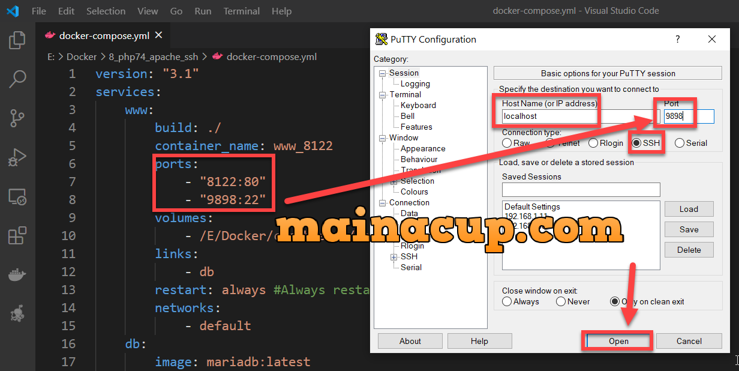Click the Docker breadcrumb folder

coord(82,57)
